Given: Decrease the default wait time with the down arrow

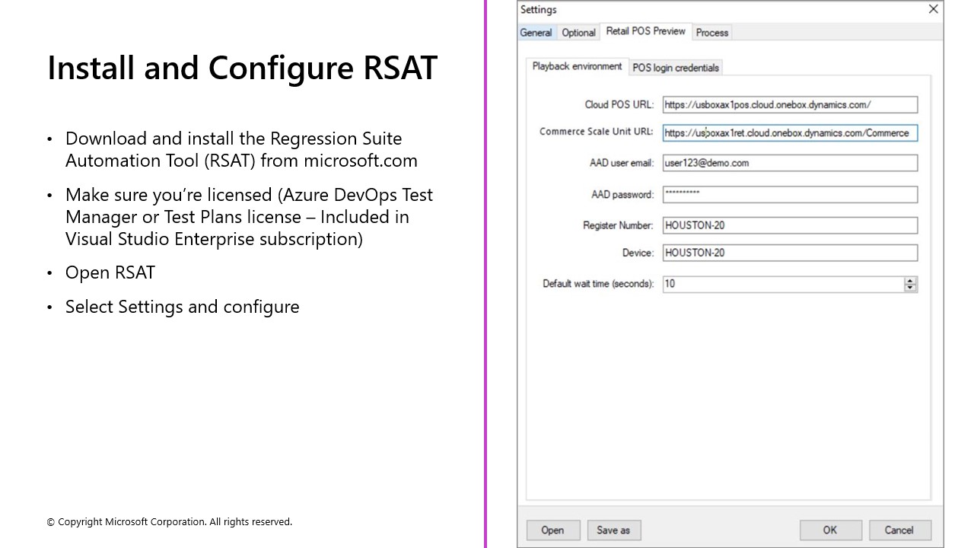Looking at the screenshot, I should pos(911,287).
